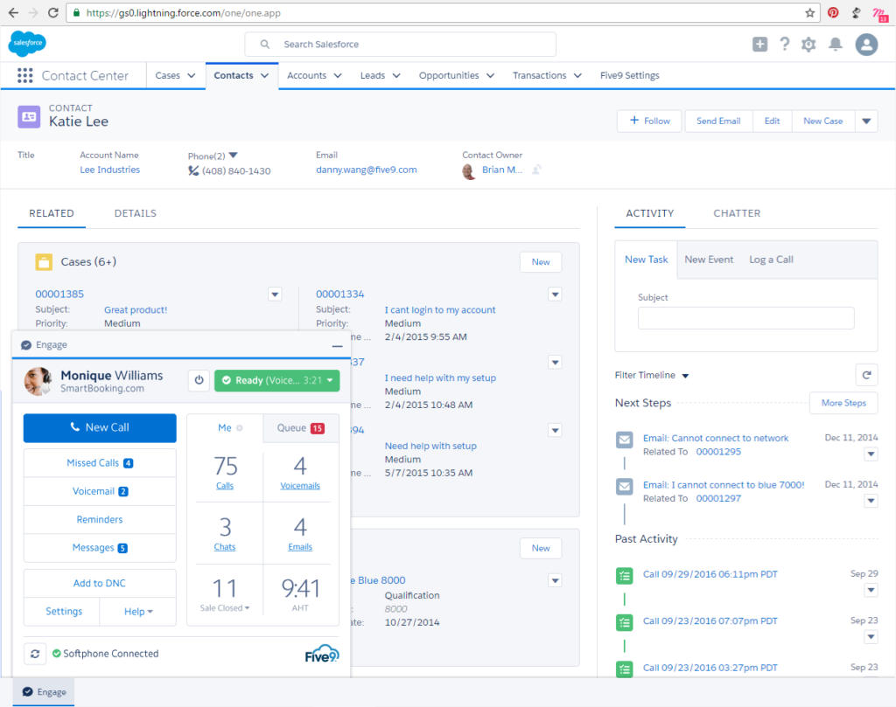
Task: Click the agent power button in Engage
Action: click(198, 380)
